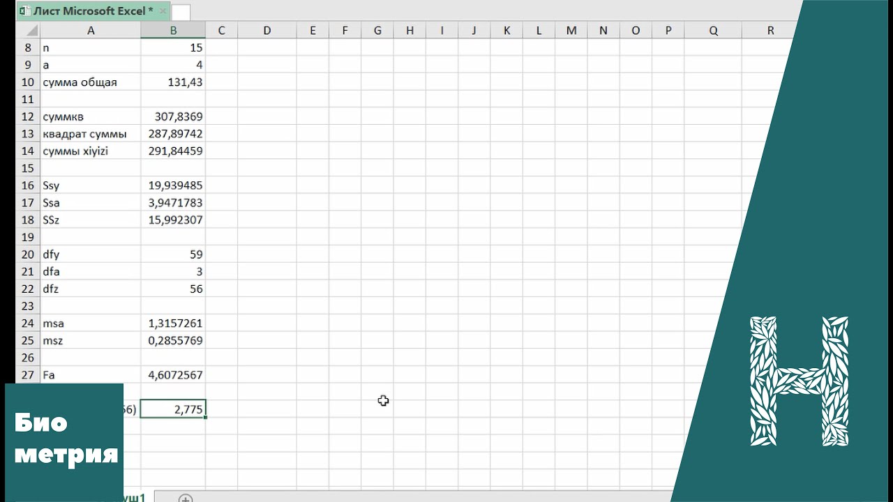Click the value cell 291,84459
Viewport: 893px width, 502px height.
pyautogui.click(x=173, y=151)
